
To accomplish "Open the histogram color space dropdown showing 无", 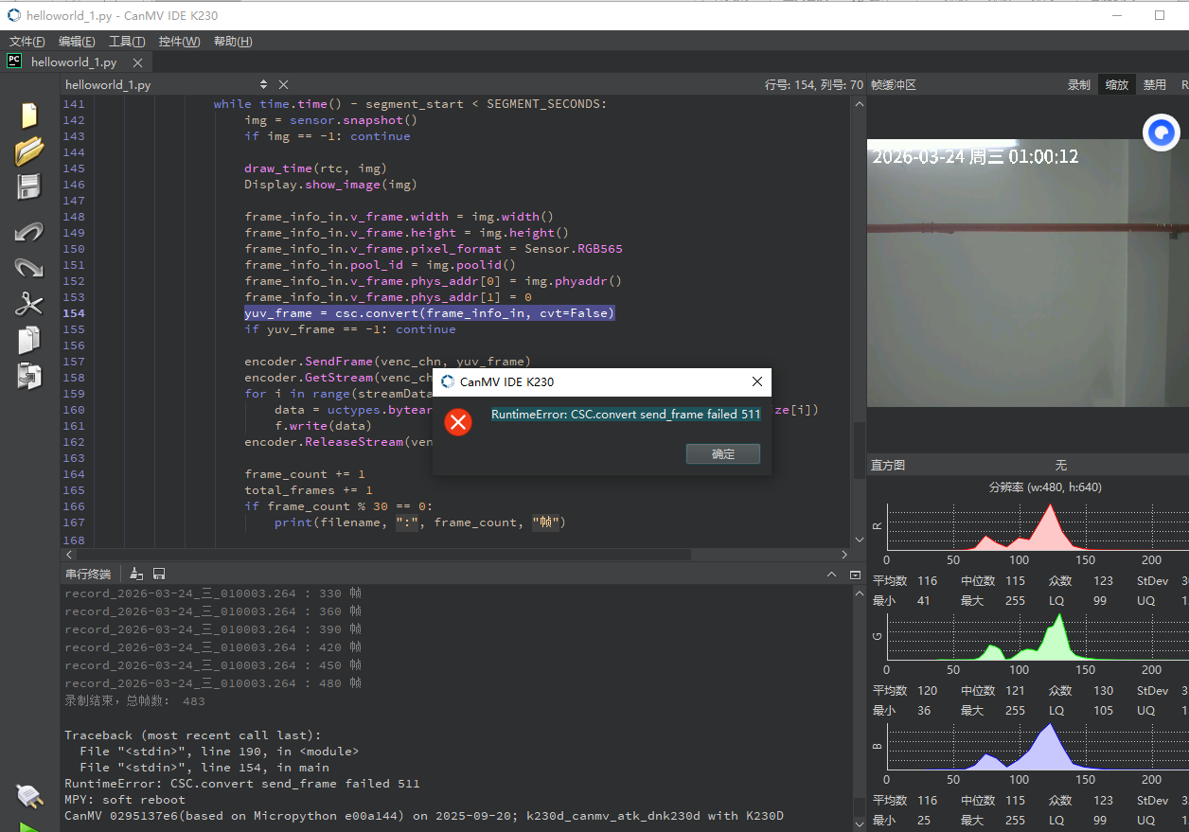I will [1061, 466].
